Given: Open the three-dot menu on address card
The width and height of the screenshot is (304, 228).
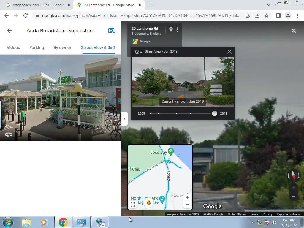Looking at the screenshot, I should (x=177, y=30).
